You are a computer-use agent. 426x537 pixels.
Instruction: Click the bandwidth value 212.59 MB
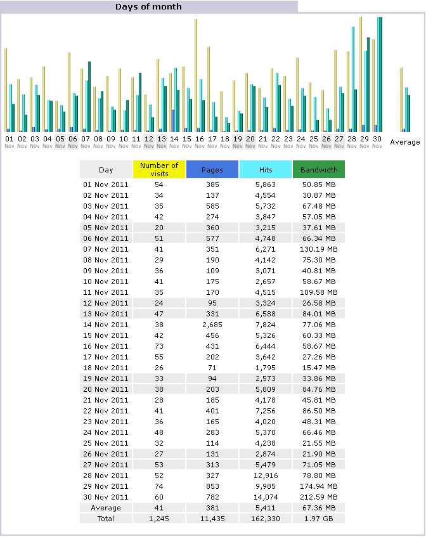click(319, 497)
